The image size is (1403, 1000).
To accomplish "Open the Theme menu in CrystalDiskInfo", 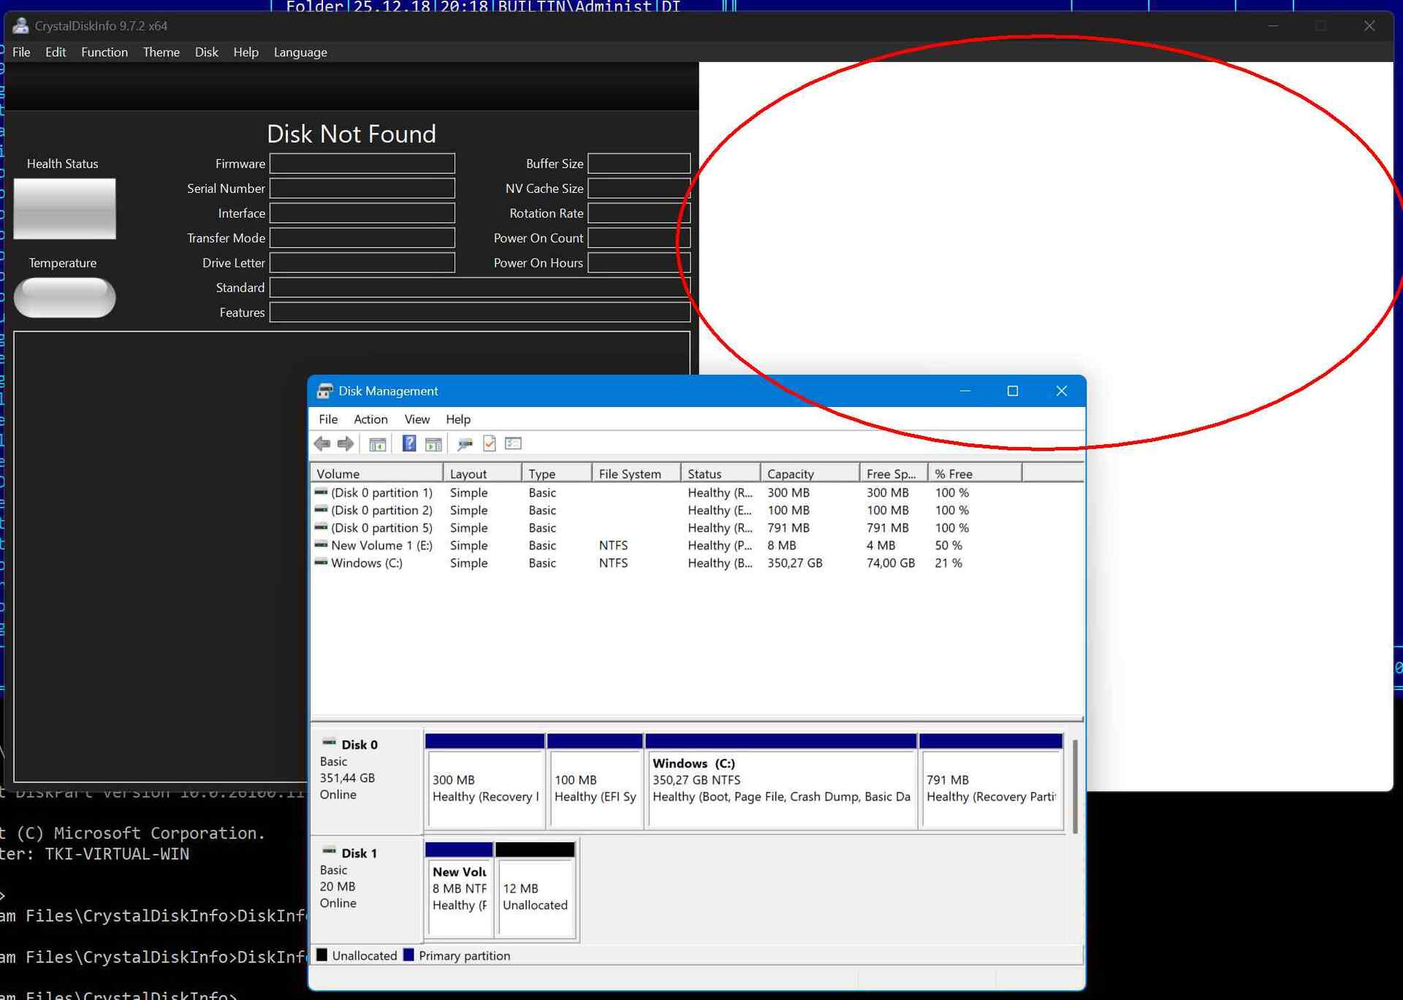I will pyautogui.click(x=161, y=52).
